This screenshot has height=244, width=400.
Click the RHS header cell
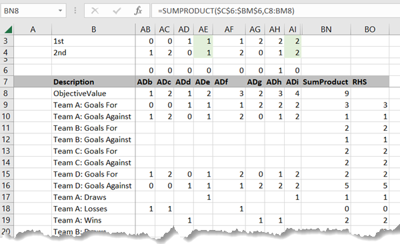click(370, 82)
